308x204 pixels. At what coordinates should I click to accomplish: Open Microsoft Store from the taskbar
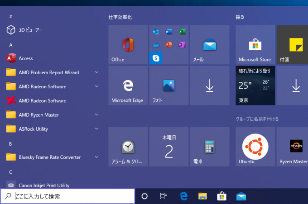coord(222,196)
